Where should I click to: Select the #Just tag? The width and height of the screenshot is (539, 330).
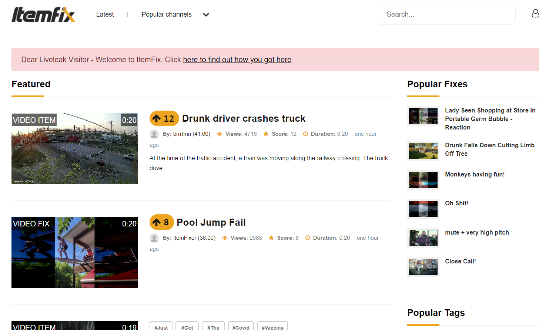161,326
